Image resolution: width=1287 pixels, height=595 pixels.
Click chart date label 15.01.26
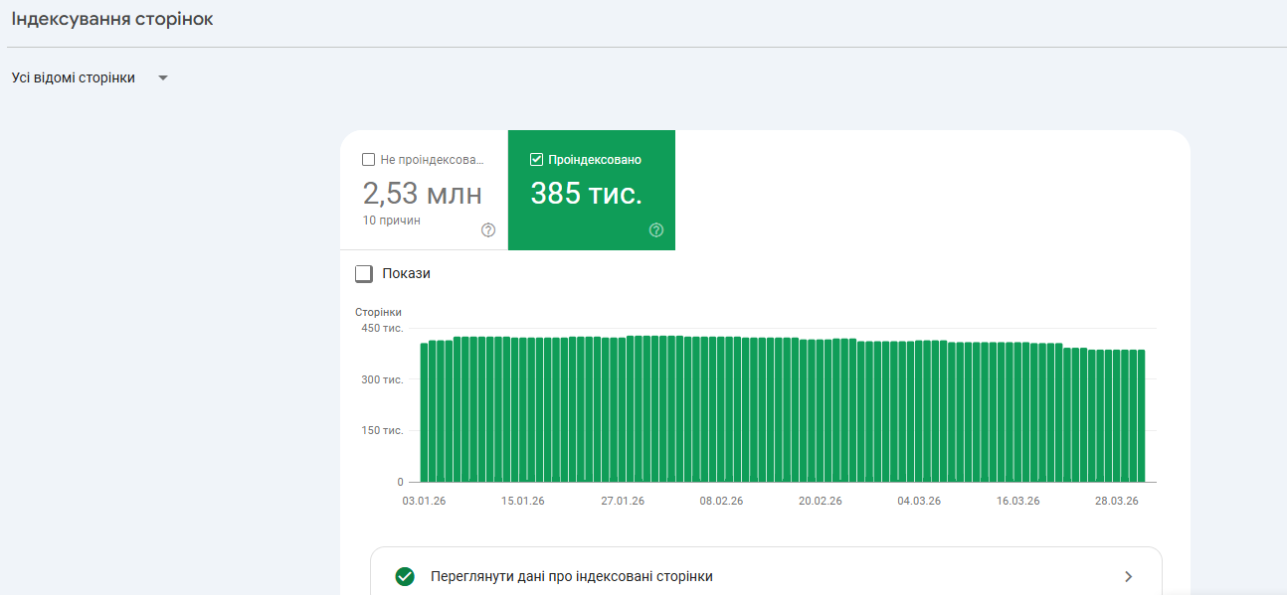coord(523,501)
